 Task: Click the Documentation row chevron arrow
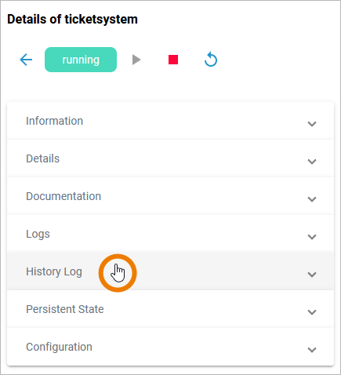pyautogui.click(x=312, y=199)
